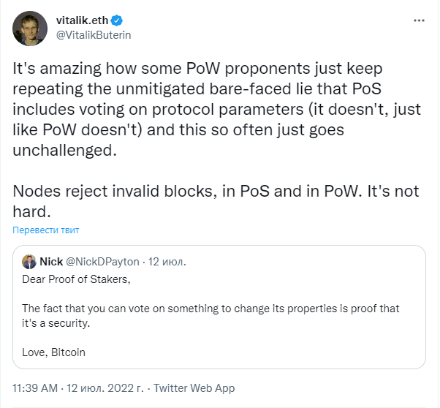
Task: Click the 'Love, Bitcoin' line in quote
Action: tap(53, 352)
